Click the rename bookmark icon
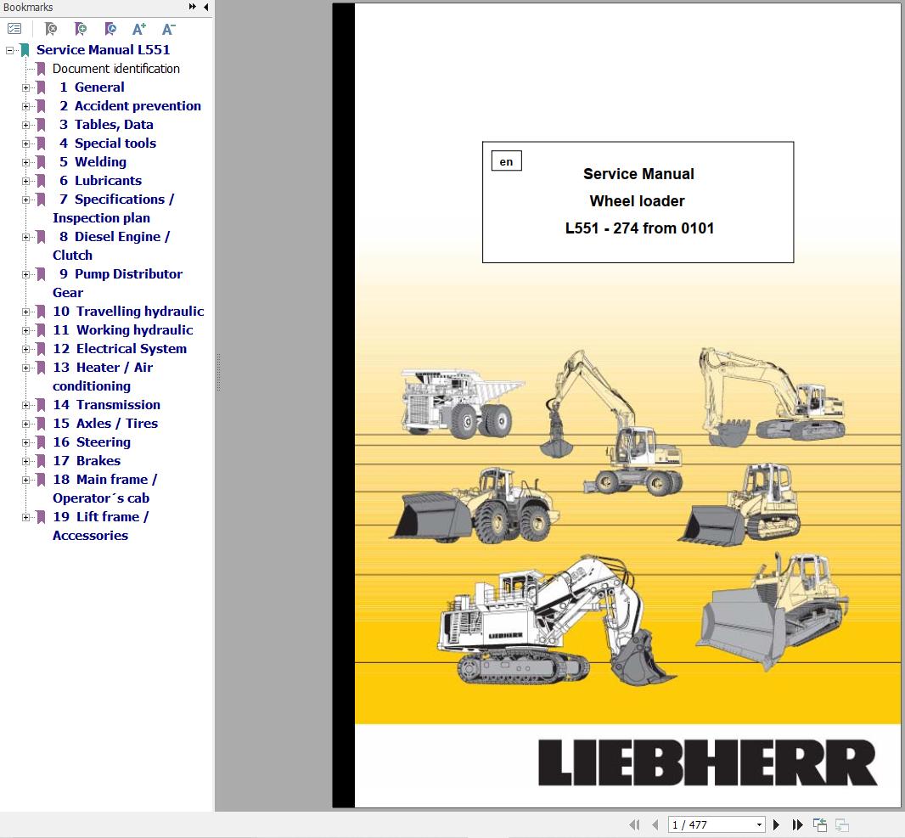 [110, 28]
